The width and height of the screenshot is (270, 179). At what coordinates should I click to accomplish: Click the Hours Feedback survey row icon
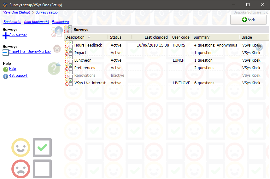tap(69, 45)
